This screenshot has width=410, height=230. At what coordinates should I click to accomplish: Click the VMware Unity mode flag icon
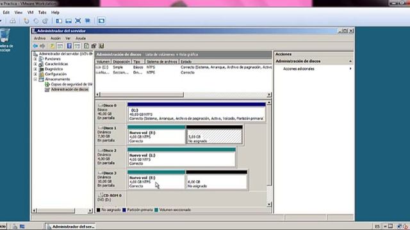tap(87, 21)
